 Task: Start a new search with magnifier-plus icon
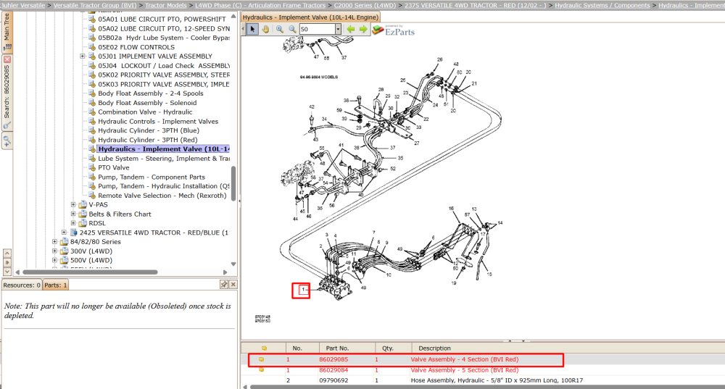tap(7, 141)
